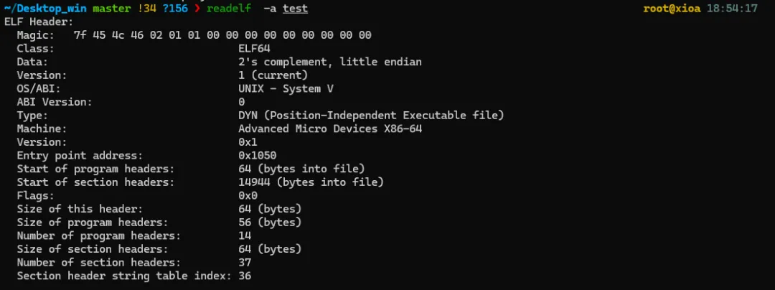The width and height of the screenshot is (775, 290).
Task: Click the readelf command in the prompt
Action: pyautogui.click(x=226, y=9)
